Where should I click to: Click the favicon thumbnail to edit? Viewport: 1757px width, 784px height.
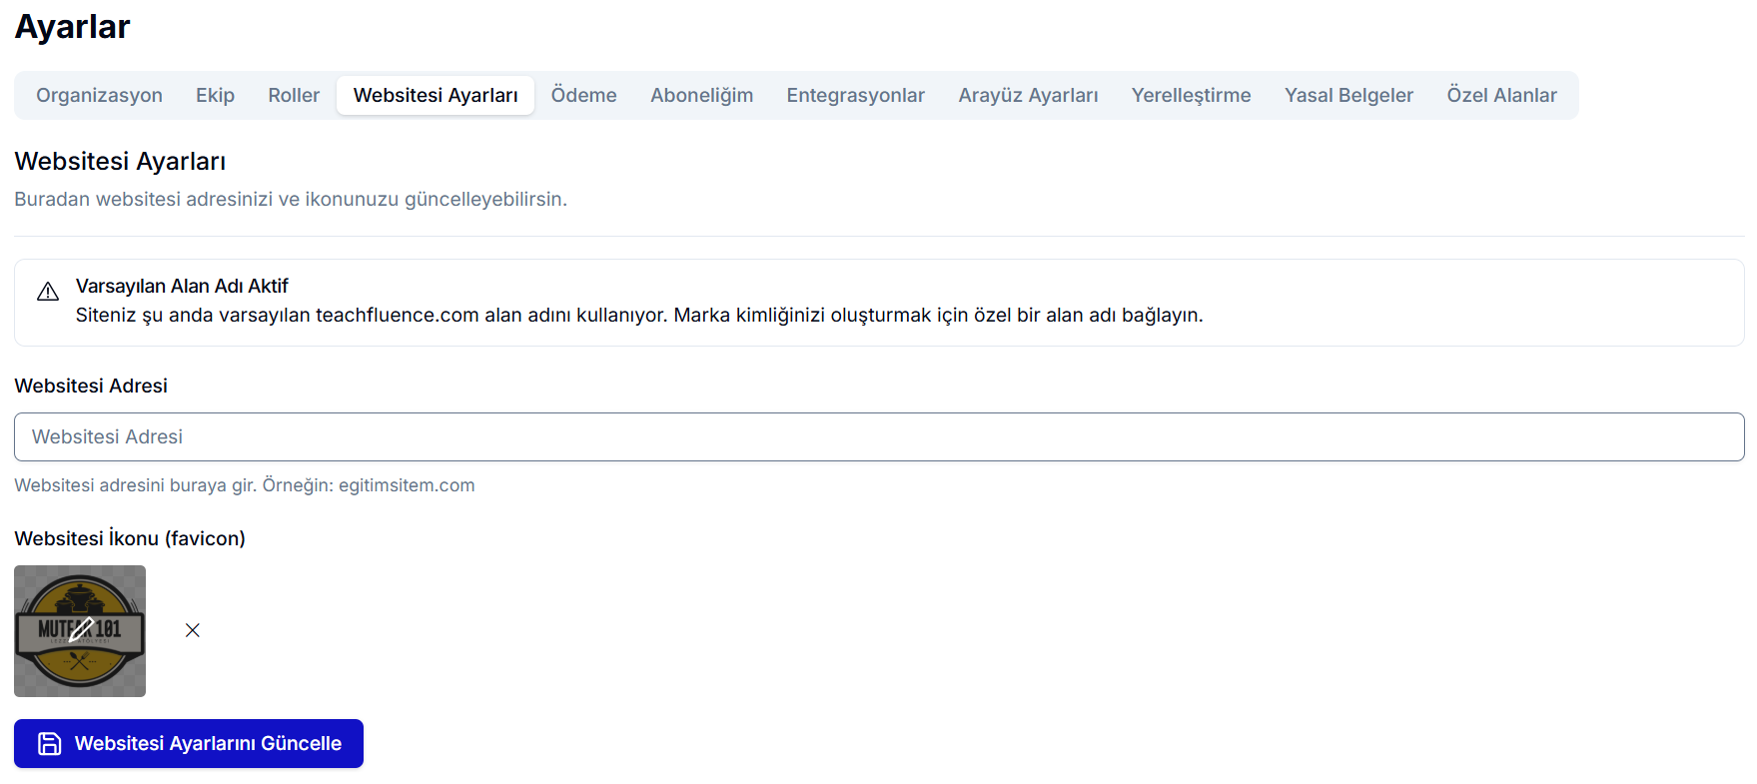[80, 631]
